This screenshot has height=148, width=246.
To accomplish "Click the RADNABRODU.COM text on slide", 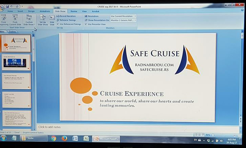I will (154, 65).
